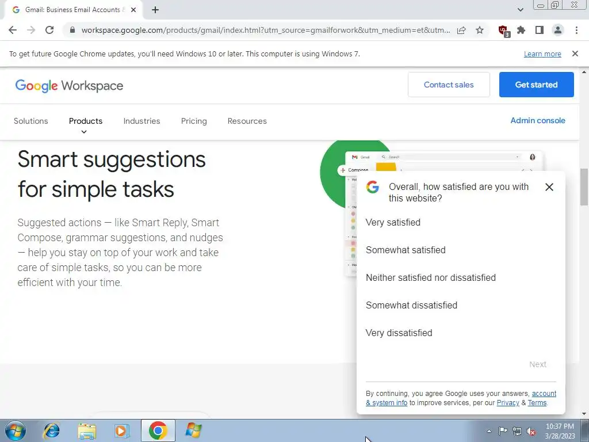Click the browser forward arrow

pos(31,30)
